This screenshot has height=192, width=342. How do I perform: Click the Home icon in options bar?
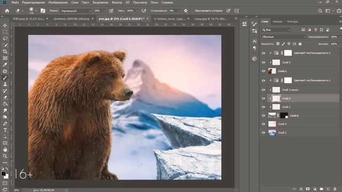7,11
